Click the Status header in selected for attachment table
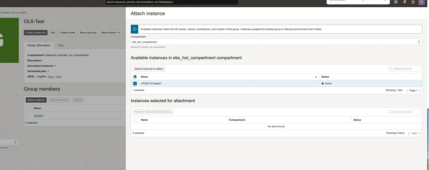The height and width of the screenshot is (170, 429). tap(357, 120)
